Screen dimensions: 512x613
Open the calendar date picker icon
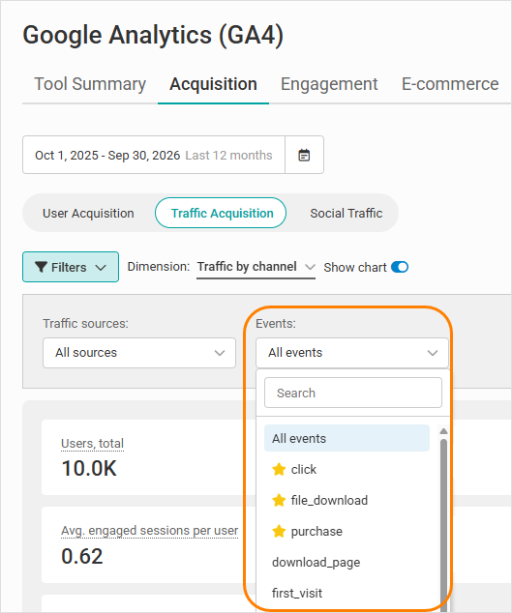[304, 156]
